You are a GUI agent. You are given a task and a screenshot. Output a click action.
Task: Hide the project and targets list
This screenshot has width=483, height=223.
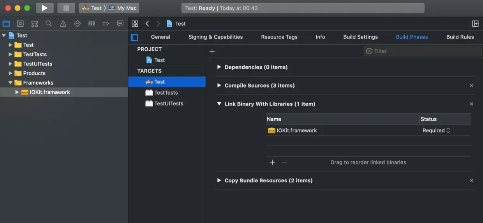pyautogui.click(x=134, y=37)
